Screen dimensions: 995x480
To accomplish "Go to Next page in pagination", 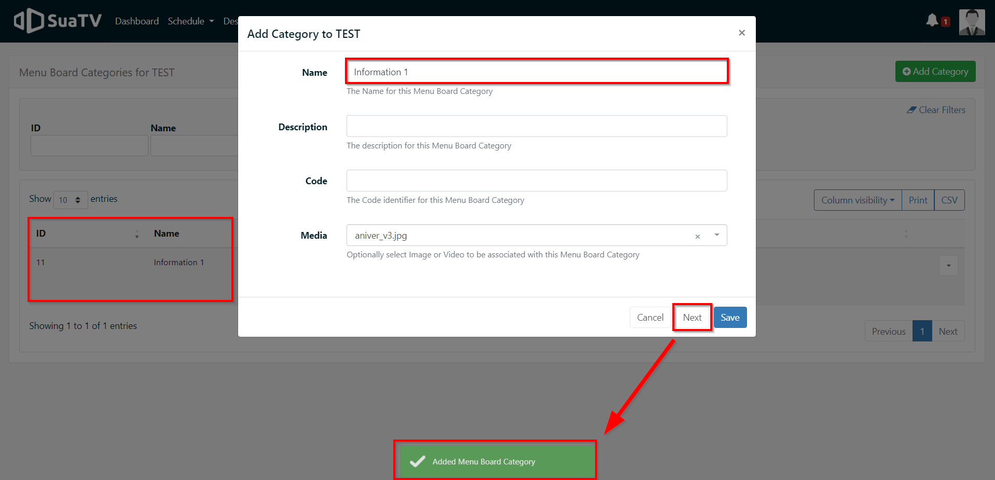I will point(948,331).
